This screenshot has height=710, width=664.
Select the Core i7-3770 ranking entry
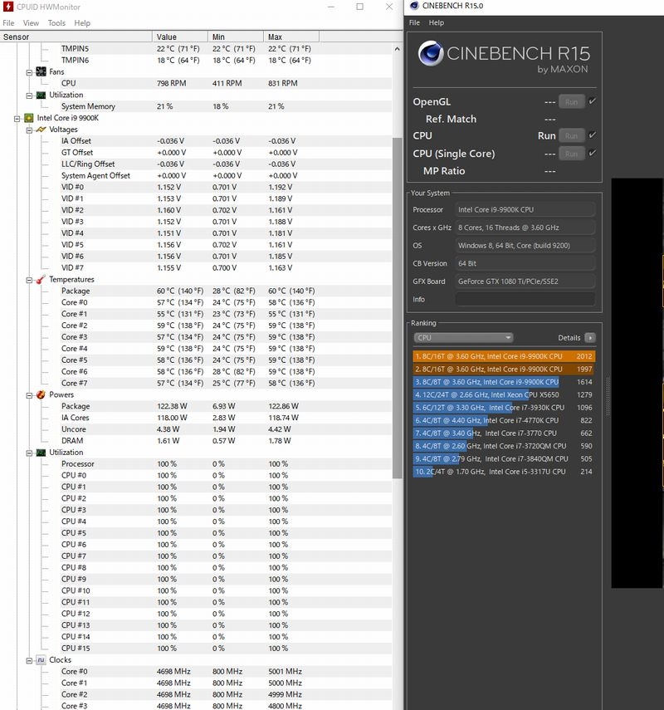(504, 433)
